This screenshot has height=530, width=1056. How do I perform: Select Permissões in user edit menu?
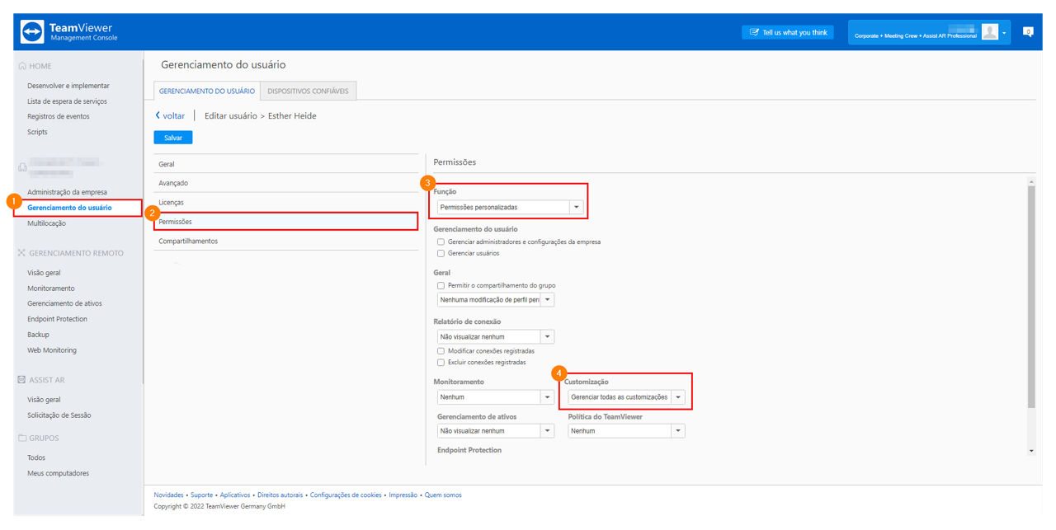(286, 221)
